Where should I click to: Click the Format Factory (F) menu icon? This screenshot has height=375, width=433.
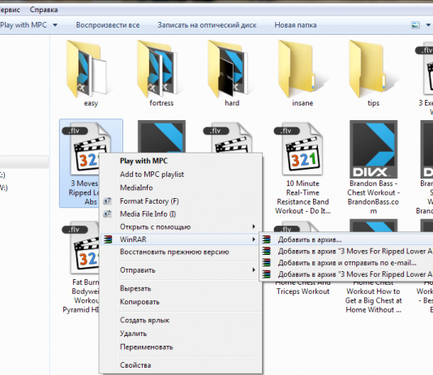107,201
